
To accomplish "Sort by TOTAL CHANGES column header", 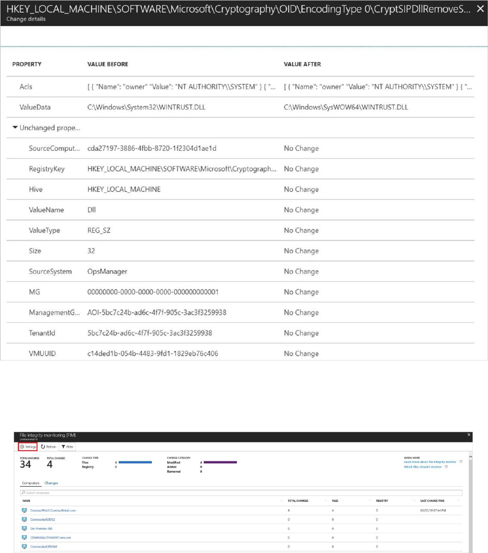I will (298, 501).
